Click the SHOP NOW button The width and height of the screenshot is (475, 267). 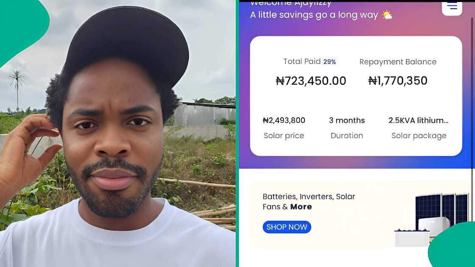287,227
